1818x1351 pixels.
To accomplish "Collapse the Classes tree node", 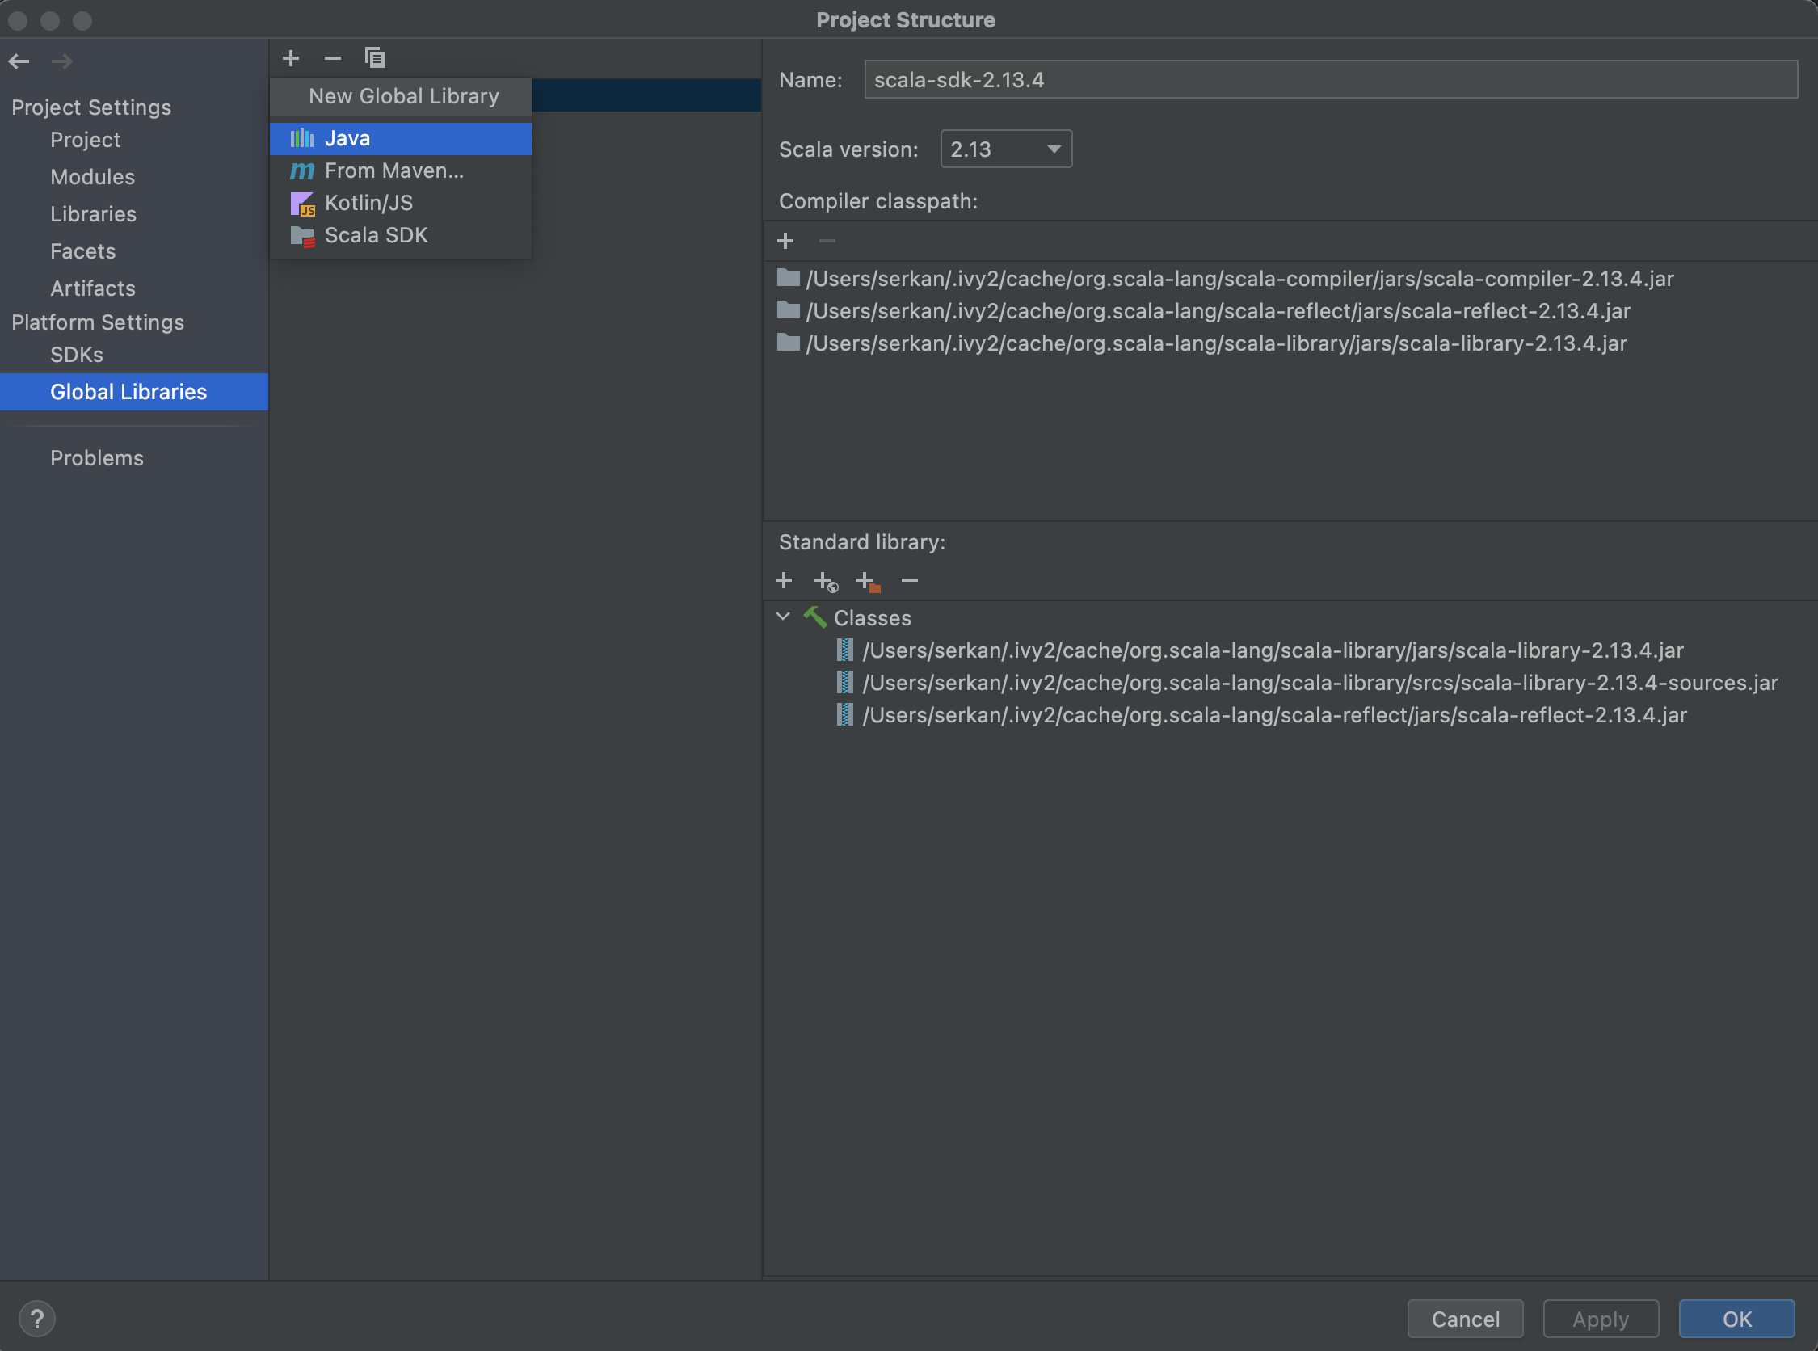I will click(784, 617).
